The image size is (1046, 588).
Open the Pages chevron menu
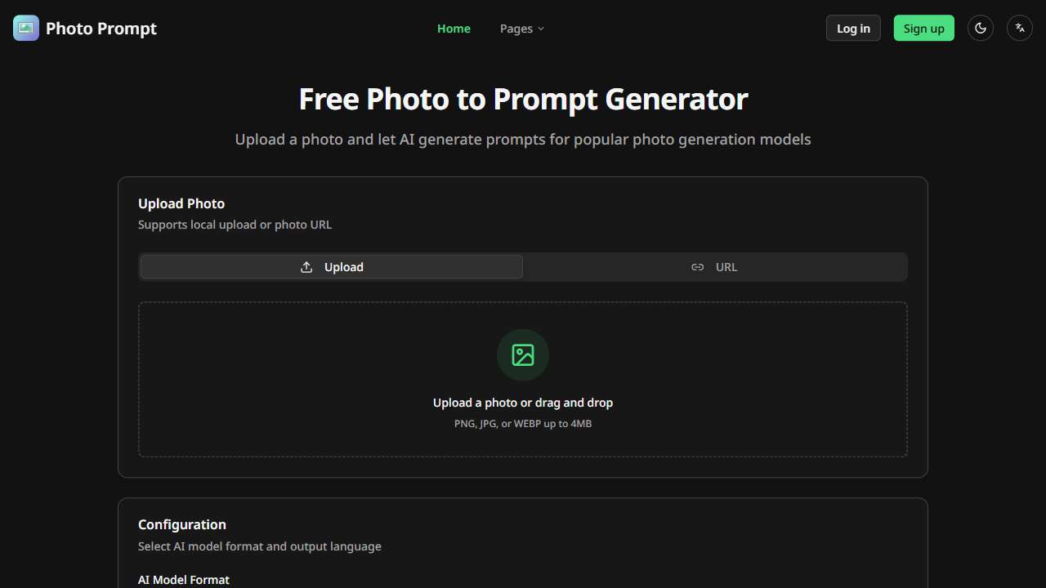[x=542, y=29]
